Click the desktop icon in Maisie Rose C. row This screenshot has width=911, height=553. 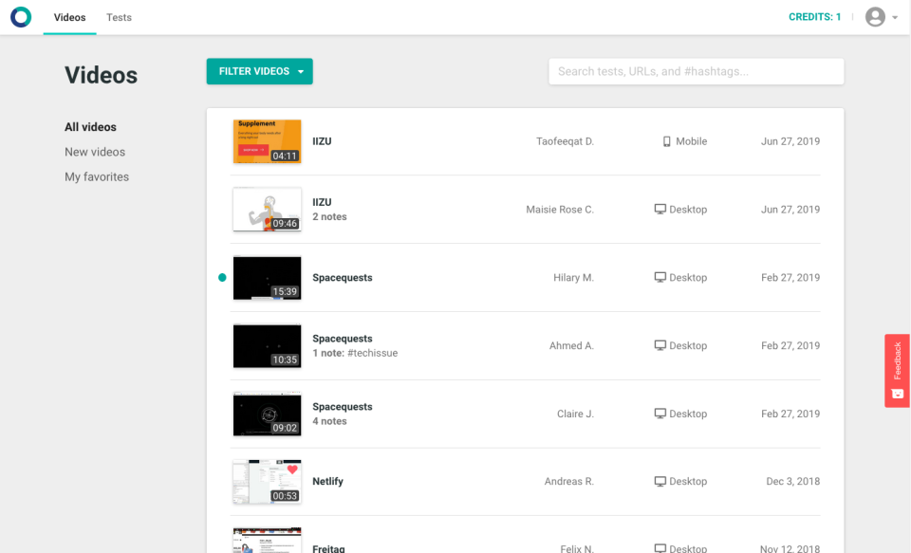[660, 209]
